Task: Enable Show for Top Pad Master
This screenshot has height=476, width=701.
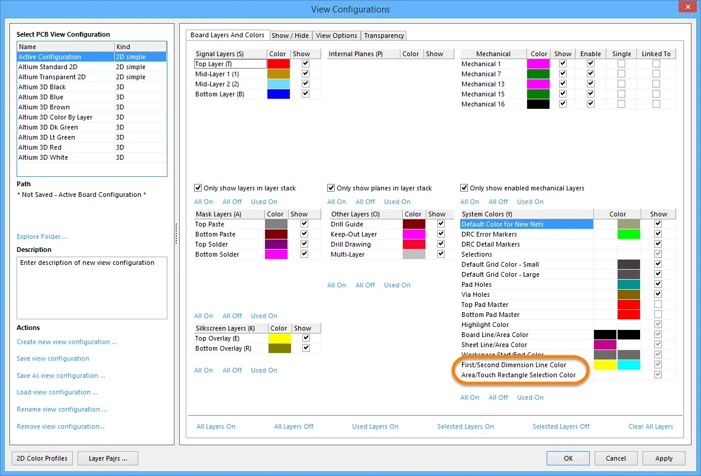Action: [x=658, y=305]
